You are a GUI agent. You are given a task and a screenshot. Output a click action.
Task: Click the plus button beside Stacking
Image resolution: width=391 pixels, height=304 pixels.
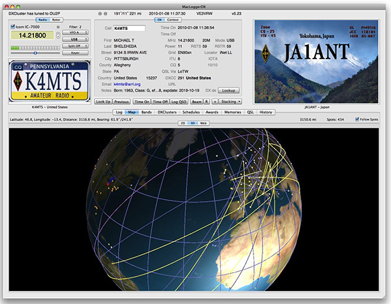click(x=214, y=102)
